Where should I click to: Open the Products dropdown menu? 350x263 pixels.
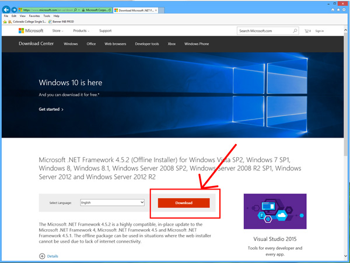click(81, 31)
